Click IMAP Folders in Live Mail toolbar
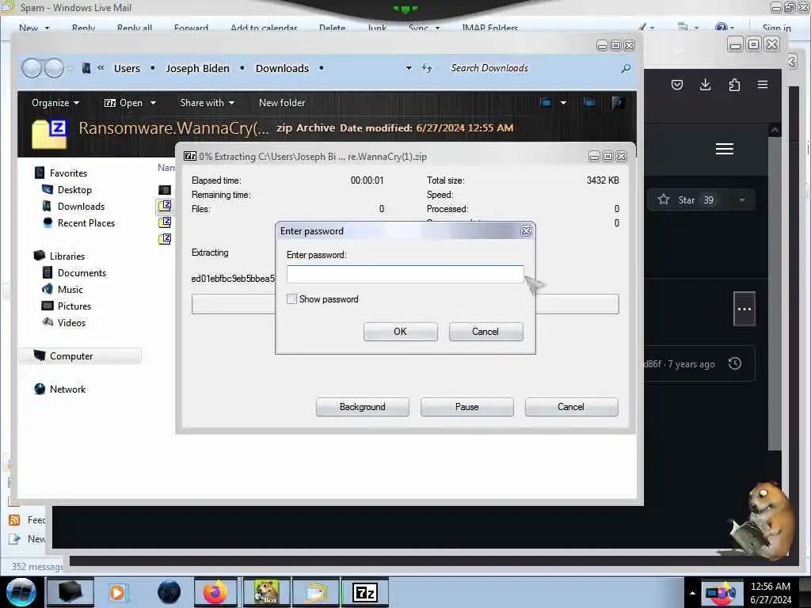Image resolution: width=811 pixels, height=608 pixels. [x=489, y=28]
